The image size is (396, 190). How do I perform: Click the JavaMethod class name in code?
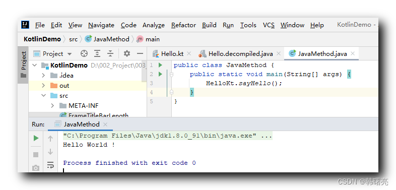[x=246, y=65]
